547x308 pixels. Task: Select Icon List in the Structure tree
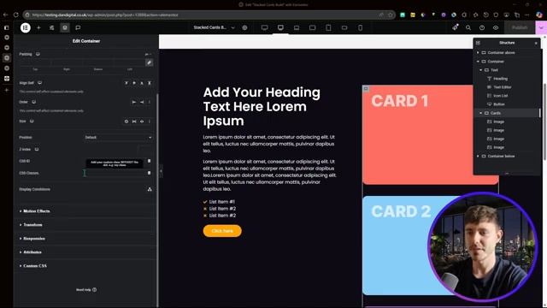click(500, 96)
